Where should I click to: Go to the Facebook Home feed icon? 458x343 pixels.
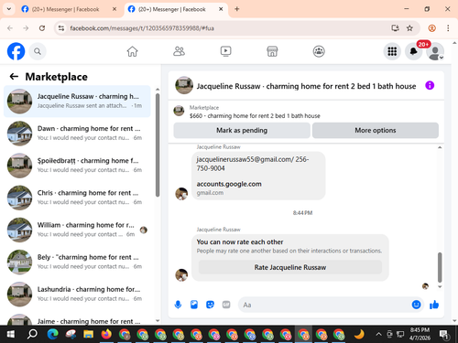pos(132,51)
